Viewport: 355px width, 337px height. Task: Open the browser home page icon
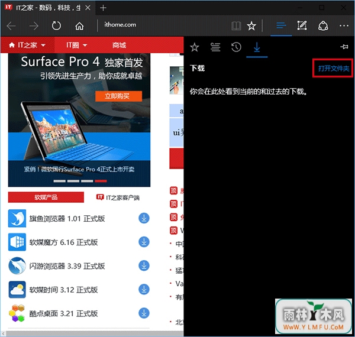[79, 26]
